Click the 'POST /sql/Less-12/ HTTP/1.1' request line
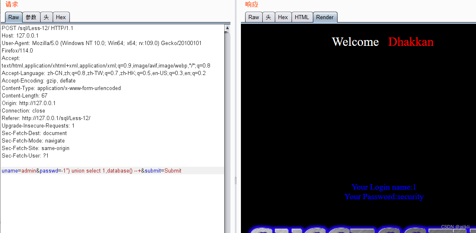Screen dimensions: 476x233 (x=37, y=28)
